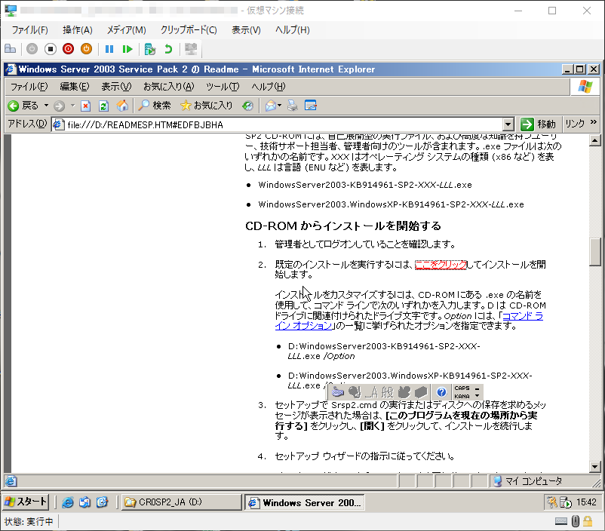This screenshot has height=531, width=605.
Task: Switch to CR0SP2_JA (D:) taskbar window
Action: pyautogui.click(x=181, y=502)
